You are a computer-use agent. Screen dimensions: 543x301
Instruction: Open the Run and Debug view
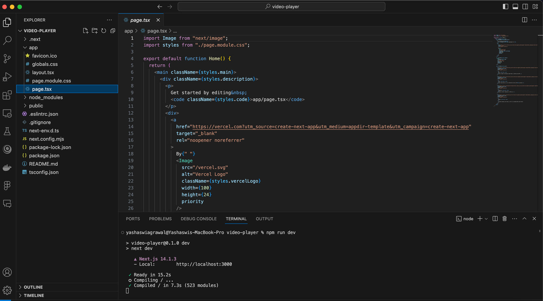coord(7,77)
